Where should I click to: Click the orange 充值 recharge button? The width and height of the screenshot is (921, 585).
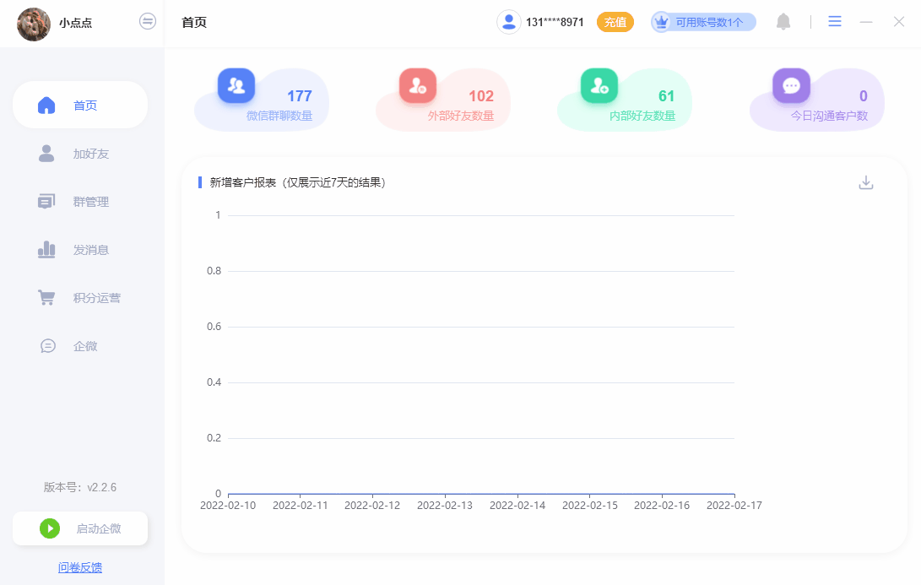pyautogui.click(x=615, y=22)
